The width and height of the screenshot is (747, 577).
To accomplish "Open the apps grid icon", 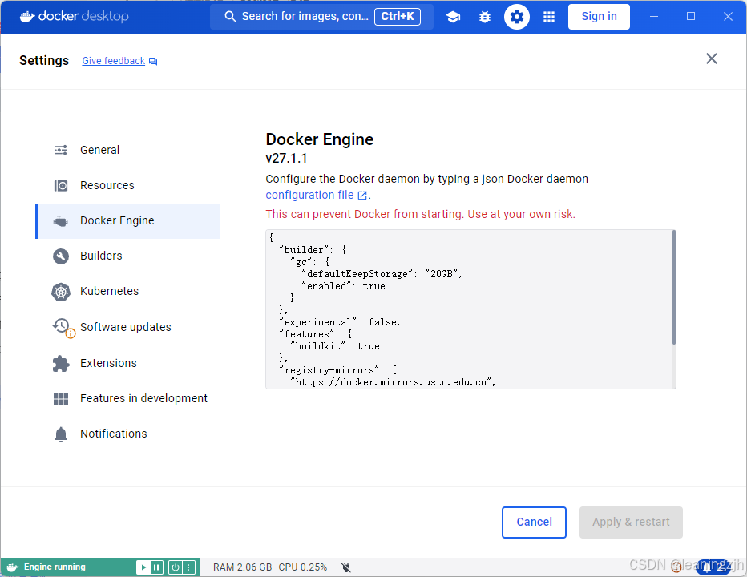I will pyautogui.click(x=549, y=17).
